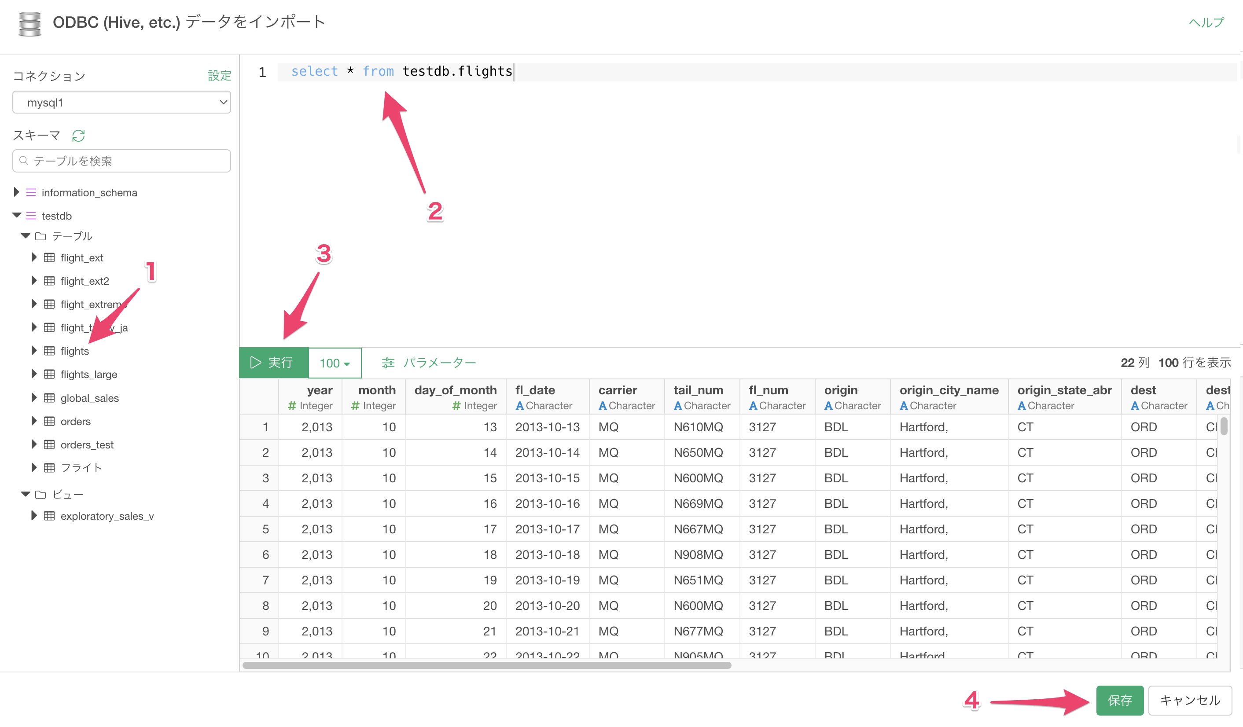Click the cell 2013-10-16 in row 4

(x=548, y=503)
